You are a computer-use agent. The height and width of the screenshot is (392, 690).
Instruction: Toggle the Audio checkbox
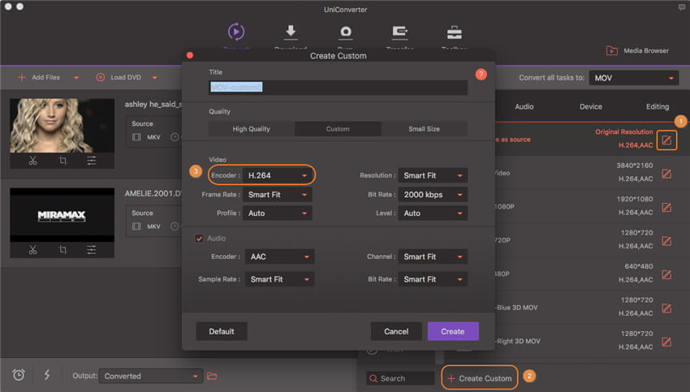(x=200, y=239)
